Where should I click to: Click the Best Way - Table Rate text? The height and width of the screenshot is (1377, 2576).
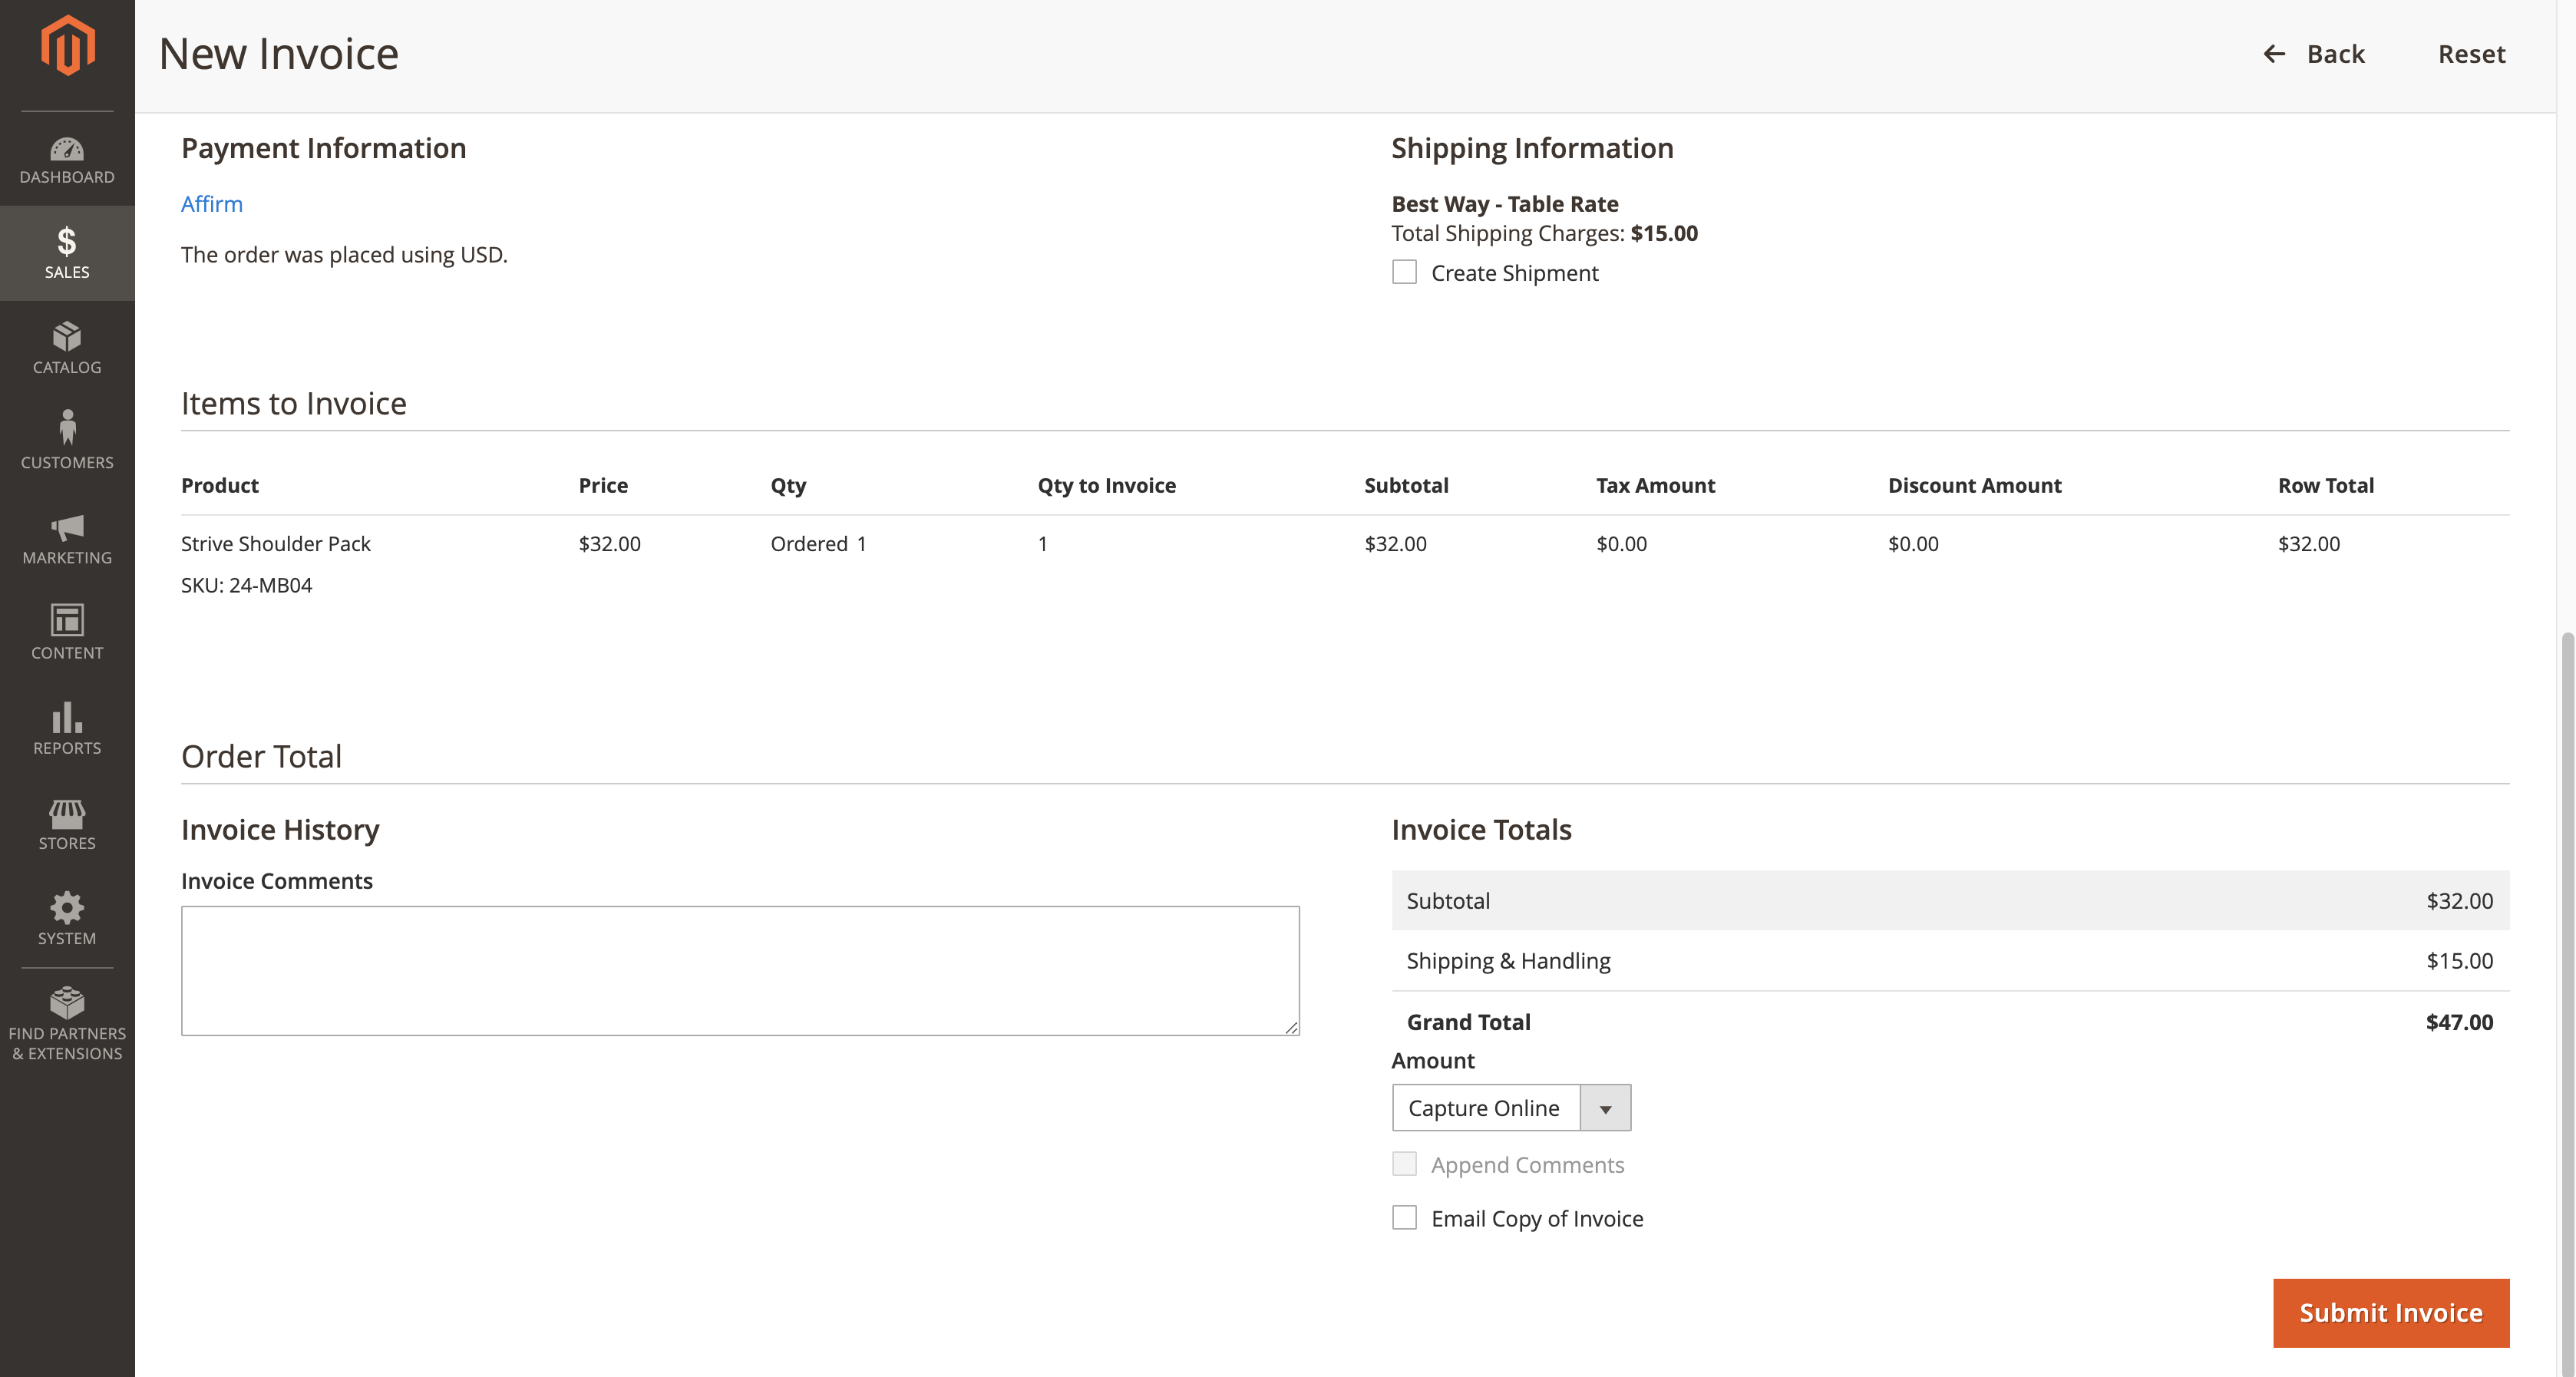tap(1504, 204)
